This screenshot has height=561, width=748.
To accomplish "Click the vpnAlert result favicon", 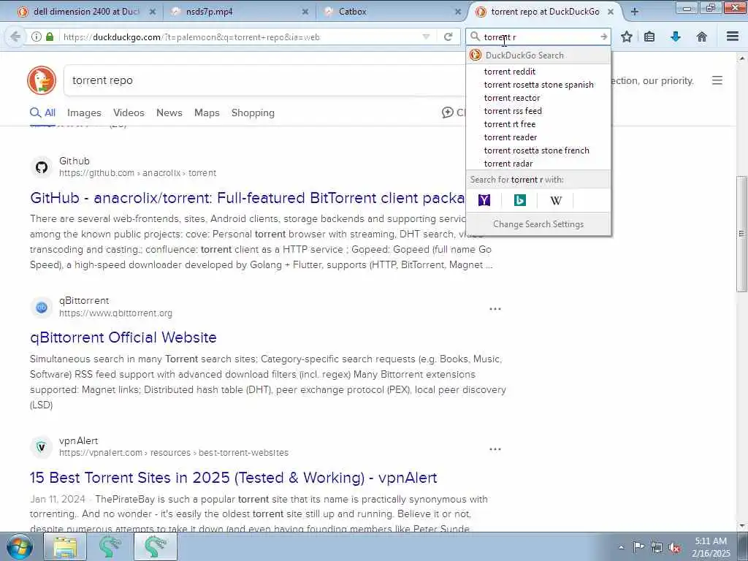I will pos(42,447).
